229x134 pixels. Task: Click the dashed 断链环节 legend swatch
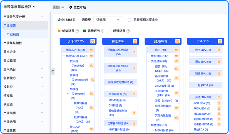pyautogui.click(x=110, y=31)
